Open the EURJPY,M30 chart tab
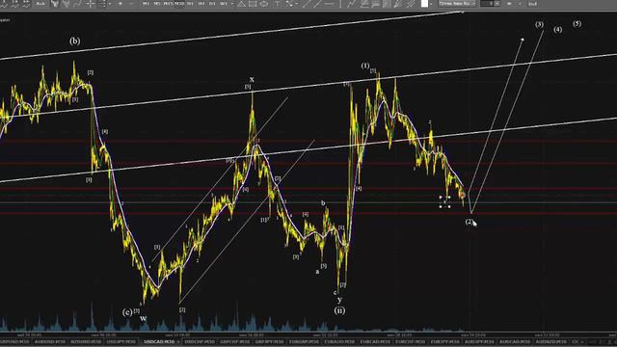Viewport: 617px width, 347px height. tap(445, 342)
